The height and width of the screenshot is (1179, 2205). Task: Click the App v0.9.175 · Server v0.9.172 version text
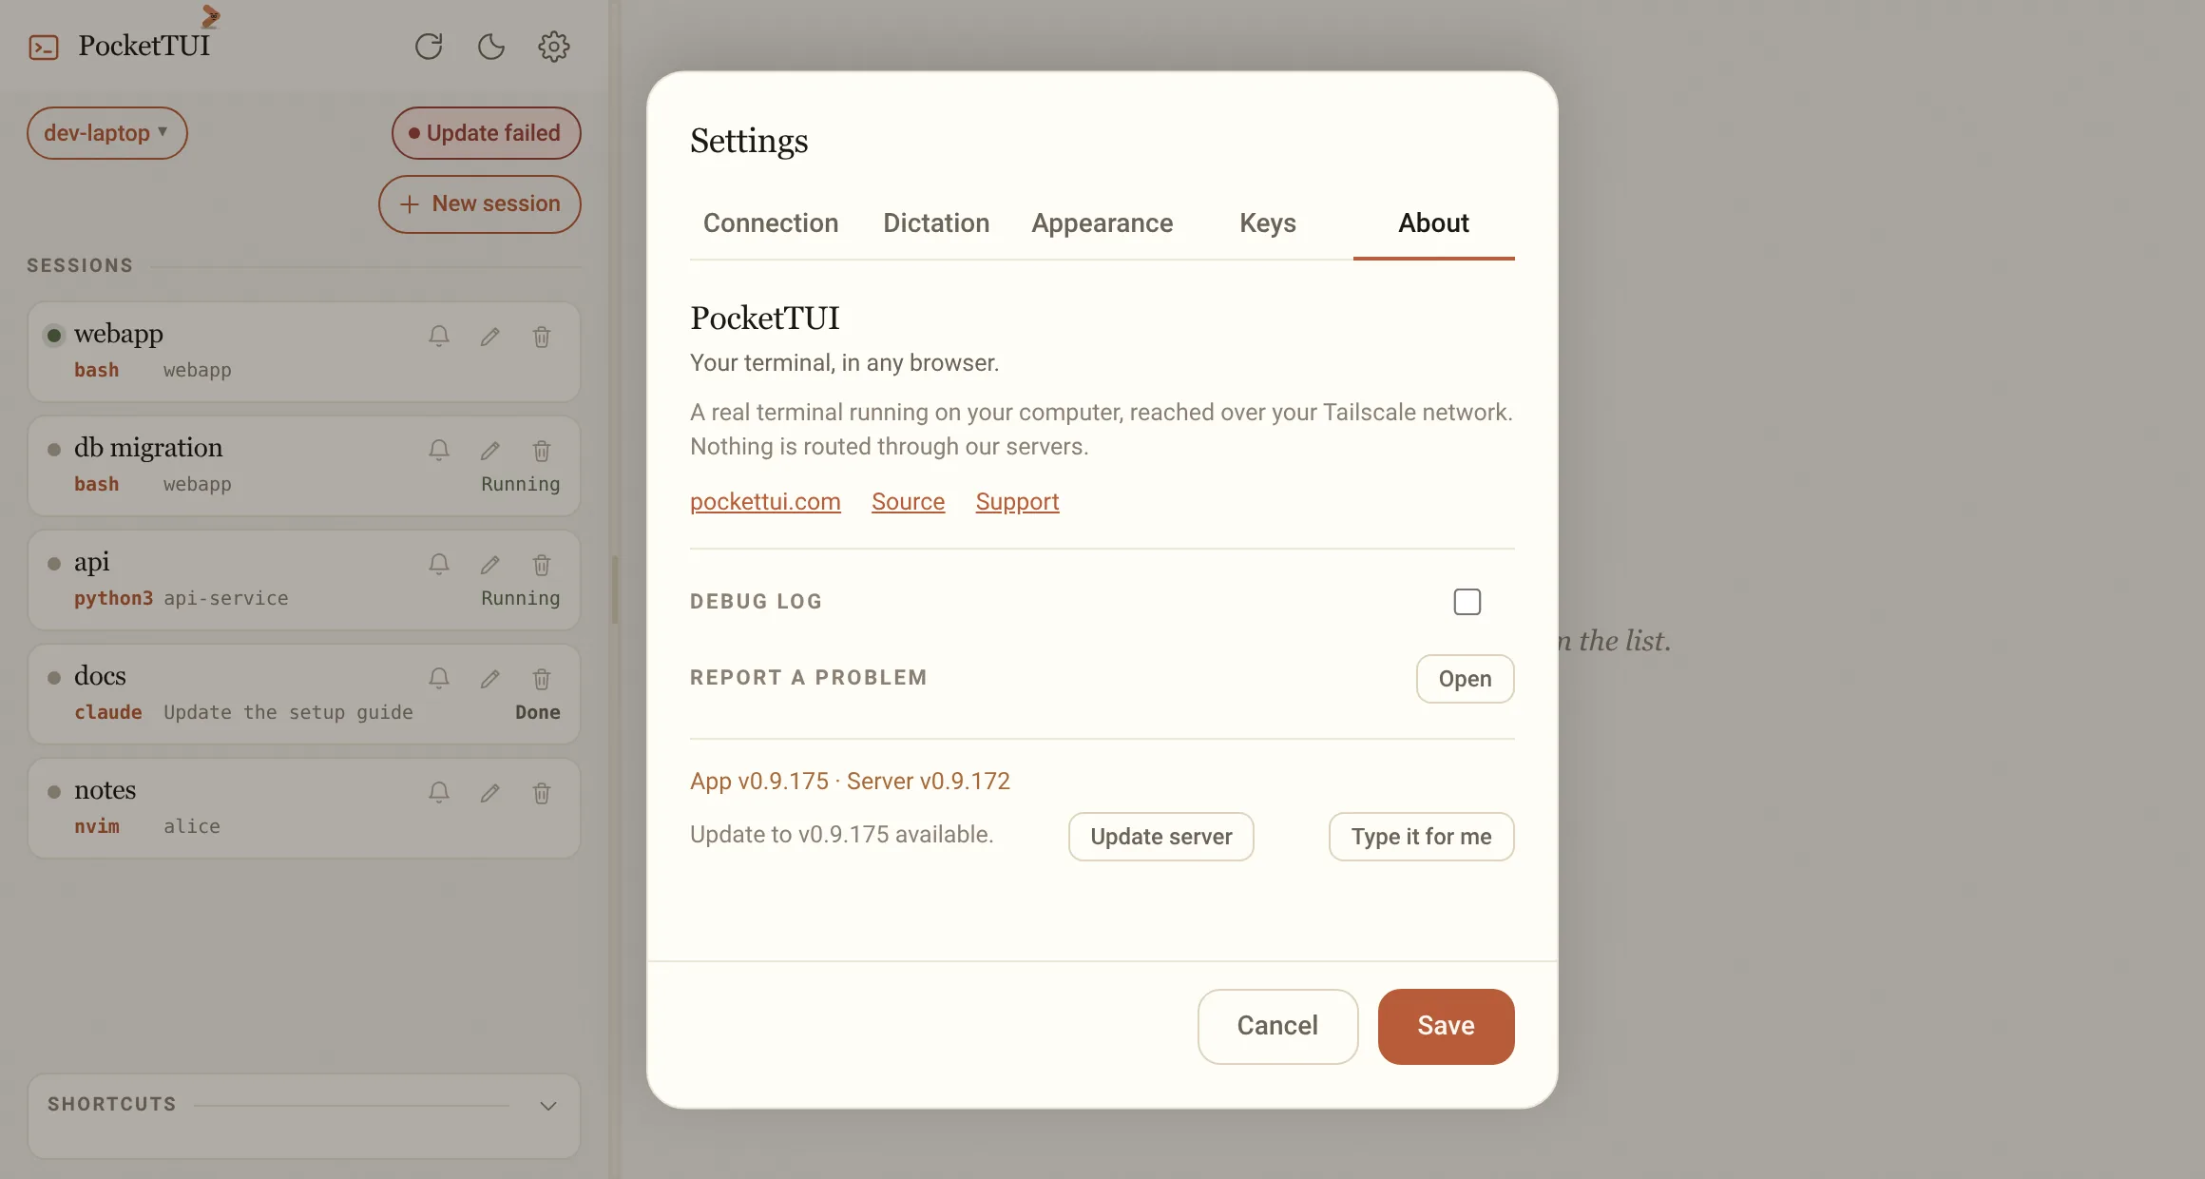tap(850, 781)
